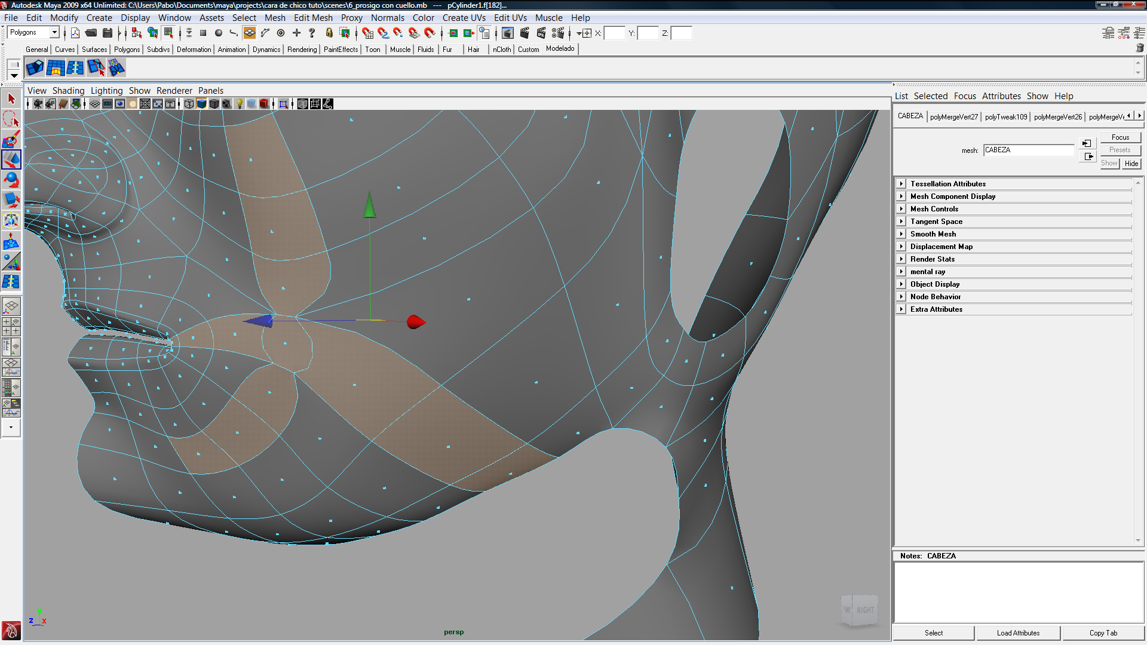Switch to the polyTweak109 tab
This screenshot has height=645, width=1147.
tap(1005, 117)
